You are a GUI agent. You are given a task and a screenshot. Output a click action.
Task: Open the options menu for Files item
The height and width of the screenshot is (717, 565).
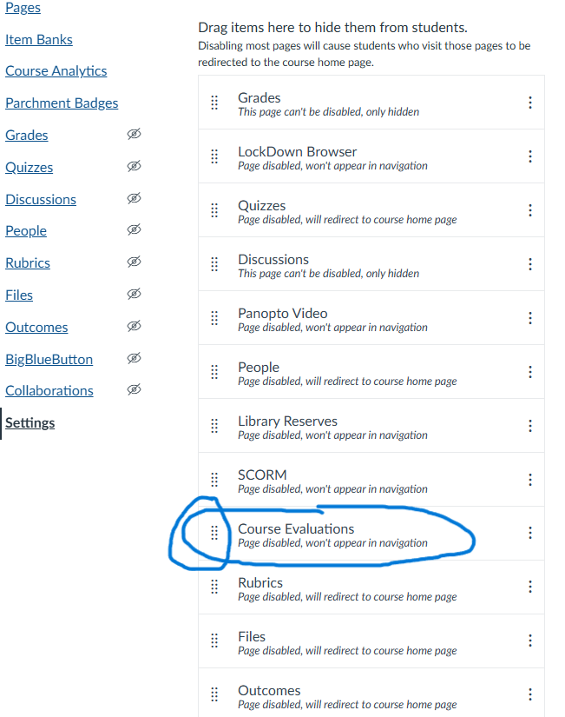529,641
